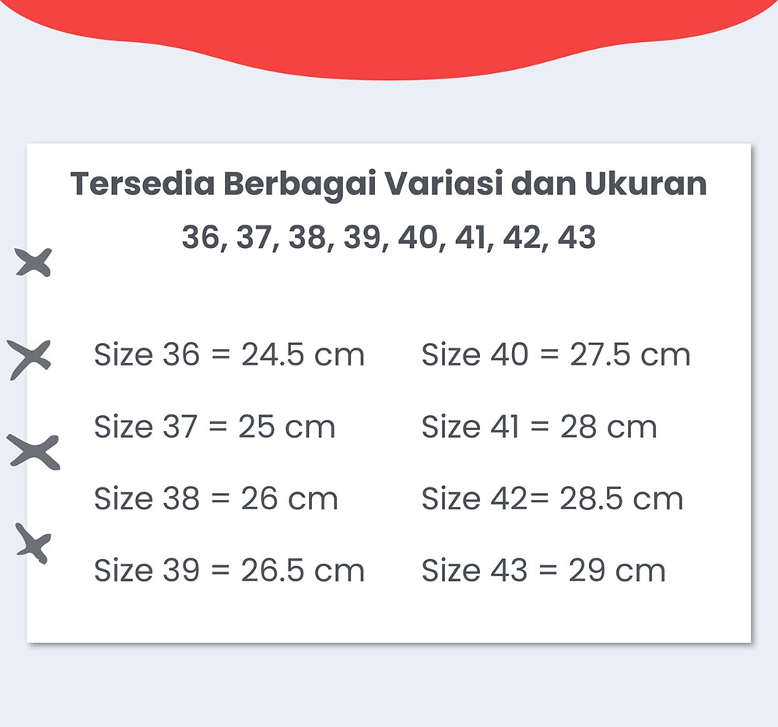Click number 43 in the size list
The height and width of the screenshot is (727, 778).
coord(576,237)
